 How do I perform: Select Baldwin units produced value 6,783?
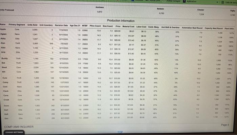click(161, 13)
